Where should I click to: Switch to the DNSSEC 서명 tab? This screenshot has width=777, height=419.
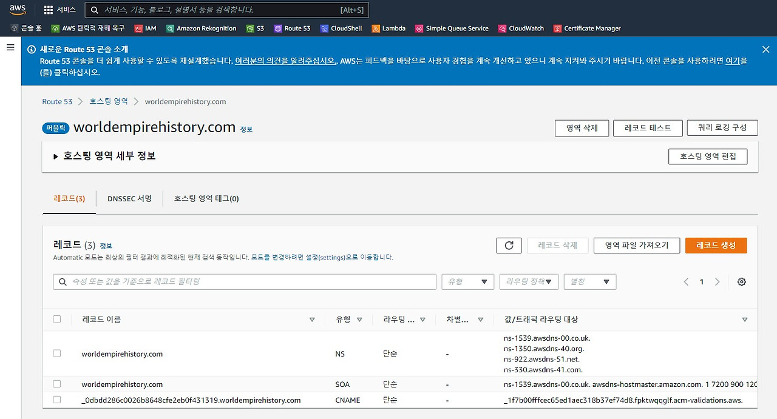[x=129, y=198]
